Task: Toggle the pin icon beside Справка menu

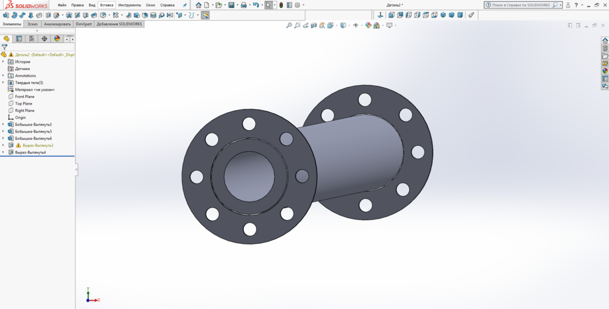Action: (185, 5)
